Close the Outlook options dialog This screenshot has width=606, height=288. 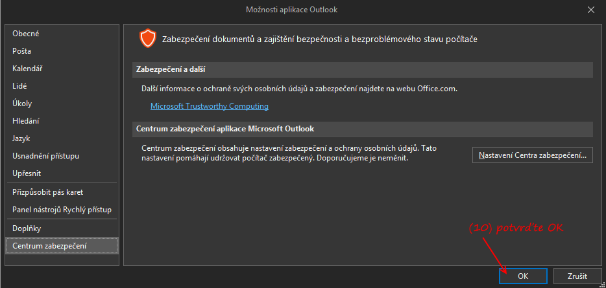[591, 10]
